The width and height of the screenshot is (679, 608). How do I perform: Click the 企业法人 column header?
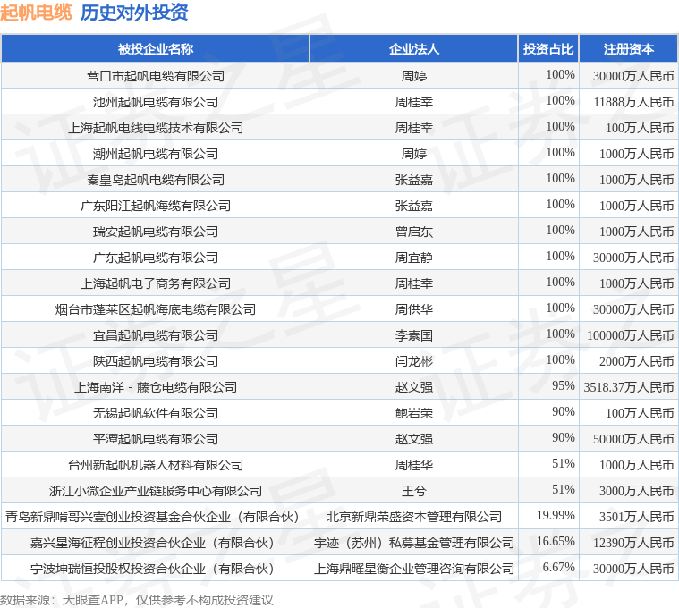click(414, 49)
